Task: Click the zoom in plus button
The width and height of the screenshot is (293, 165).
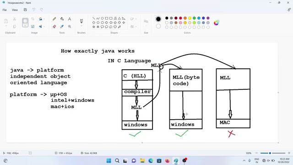Action: tap(289, 153)
